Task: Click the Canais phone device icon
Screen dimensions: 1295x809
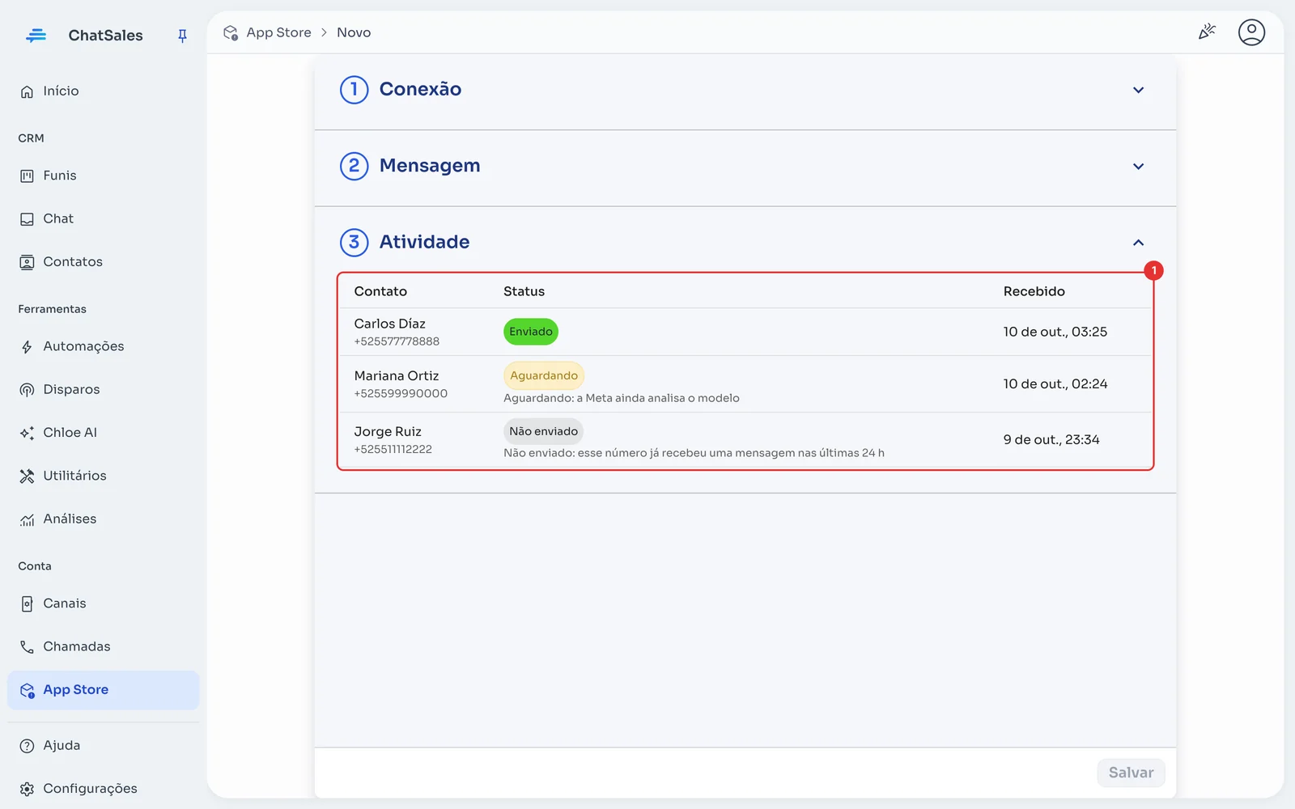Action: (27, 604)
